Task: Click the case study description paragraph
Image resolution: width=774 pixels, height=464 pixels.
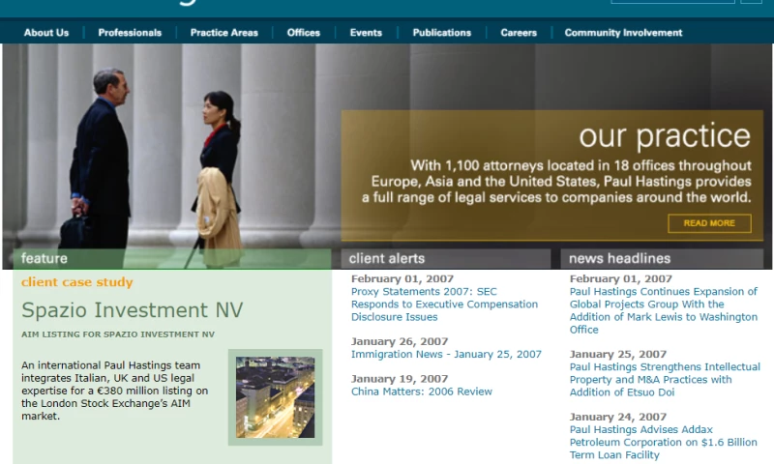Action: coord(114,391)
